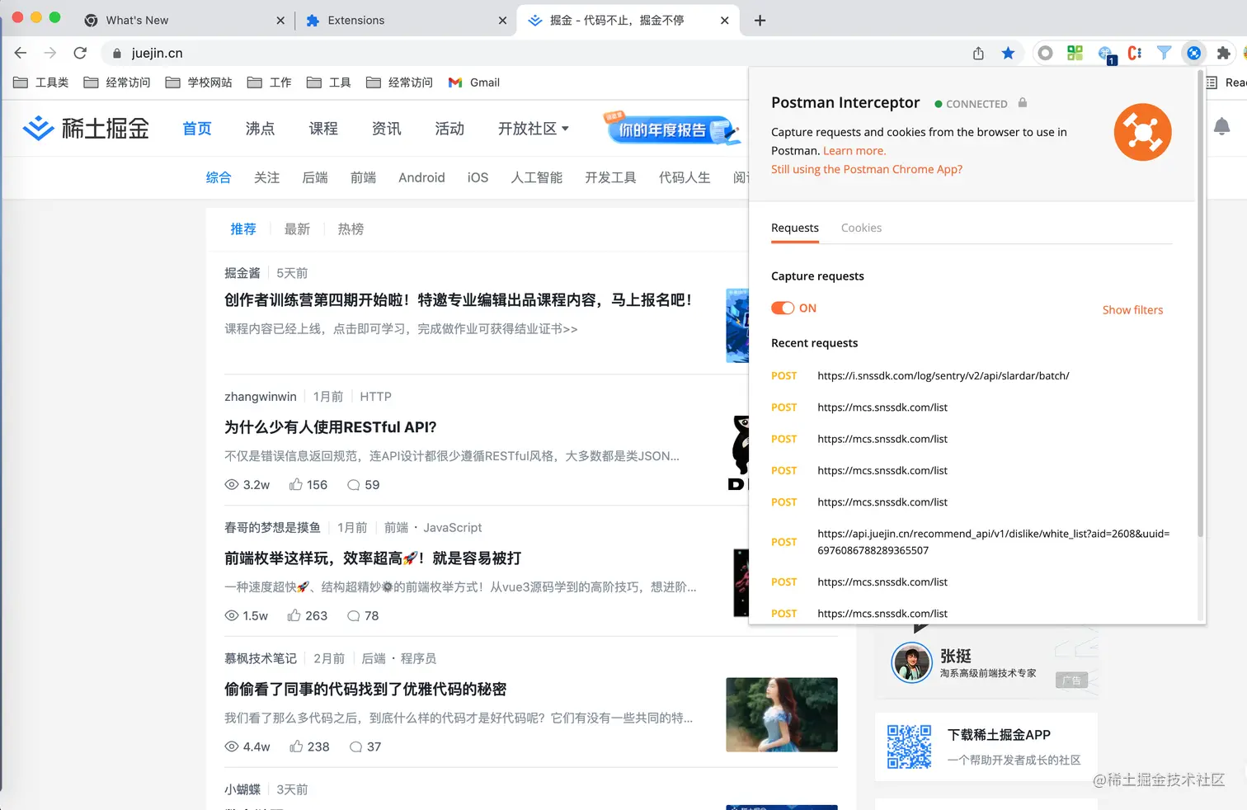
Task: Click Show filters in Interceptor
Action: 1132,310
